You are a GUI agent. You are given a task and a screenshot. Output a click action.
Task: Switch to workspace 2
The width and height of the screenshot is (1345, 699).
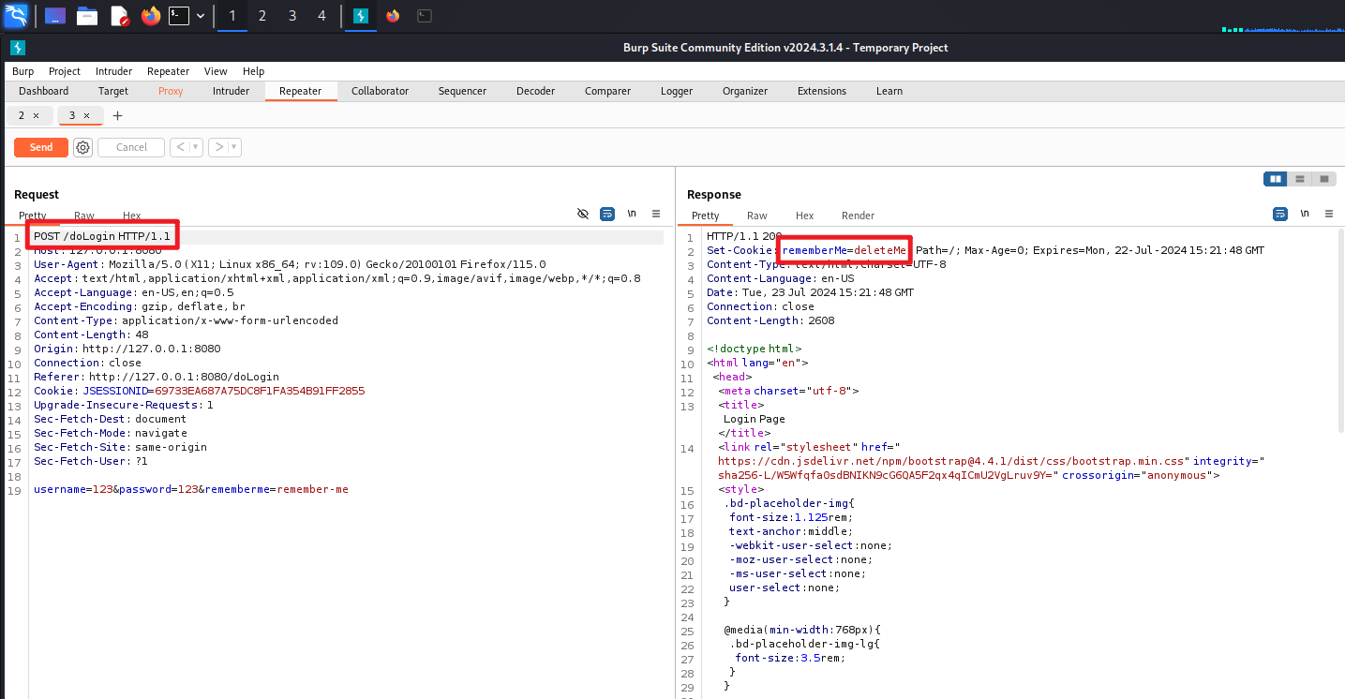pos(262,16)
